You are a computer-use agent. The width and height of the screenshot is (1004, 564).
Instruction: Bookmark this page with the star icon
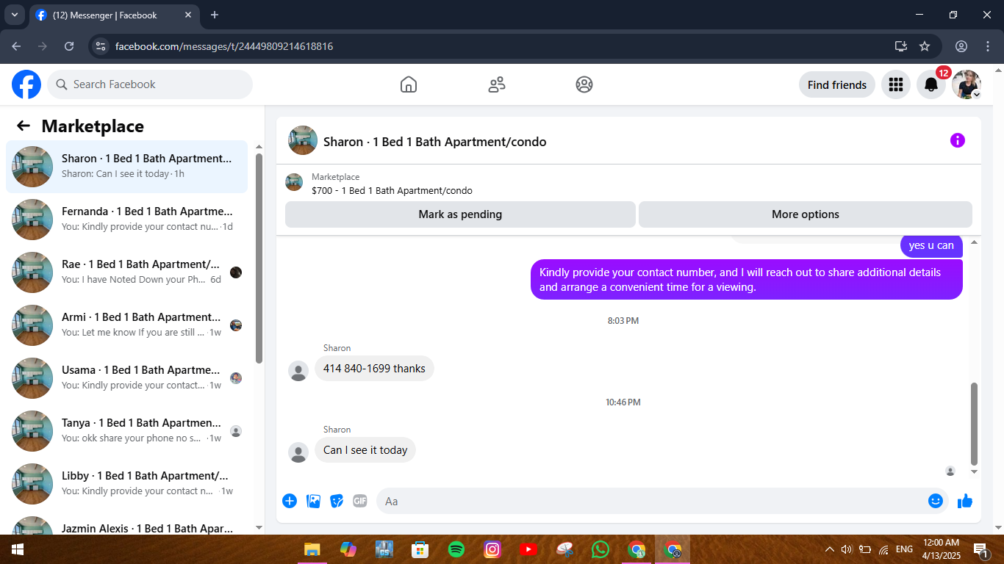[x=925, y=46]
